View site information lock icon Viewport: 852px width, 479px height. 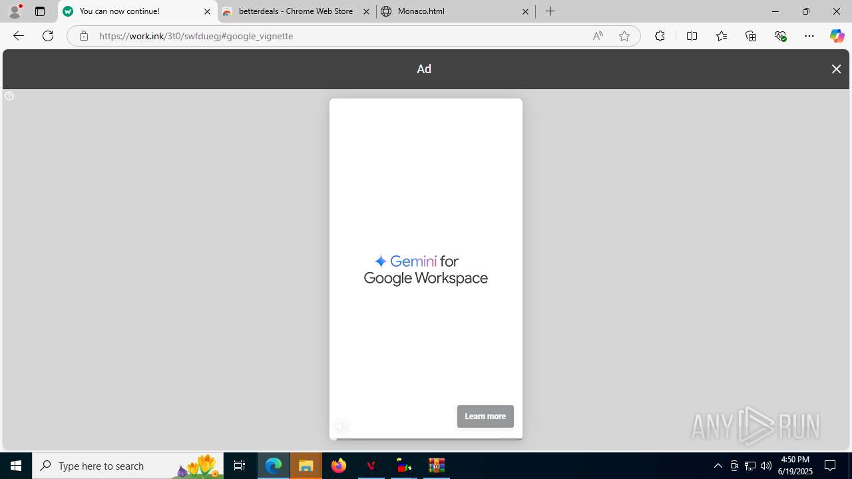pos(83,36)
